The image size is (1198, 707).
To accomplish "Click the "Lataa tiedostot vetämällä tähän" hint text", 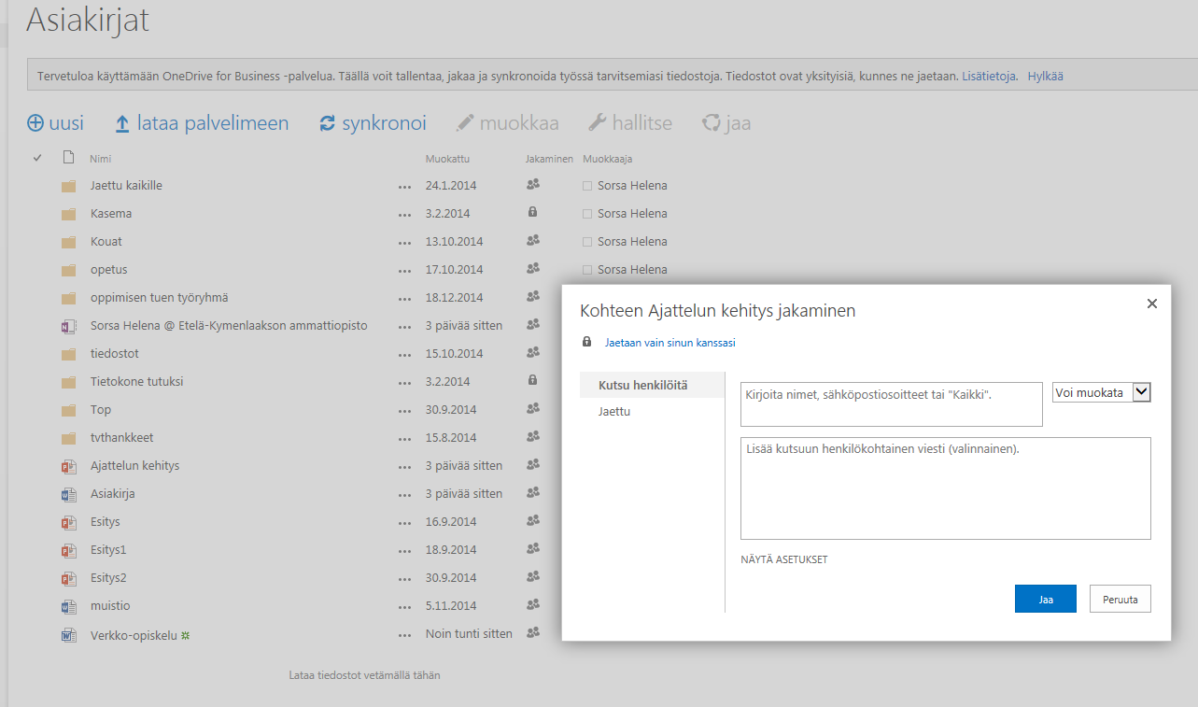I will 364,675.
